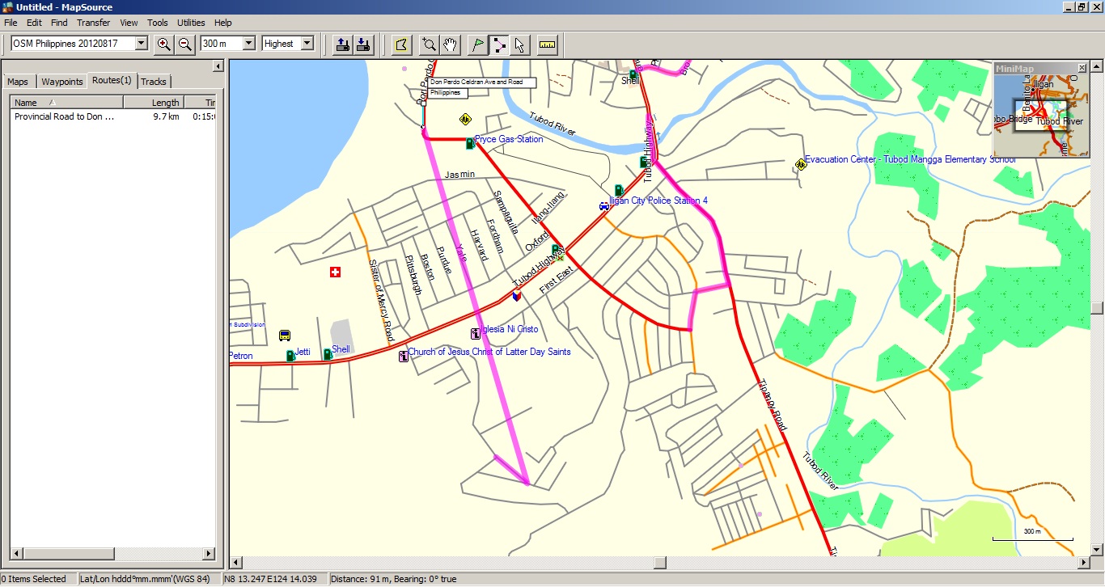Click the Shell fuel icon at top of map
This screenshot has width=1105, height=587.
(x=633, y=74)
